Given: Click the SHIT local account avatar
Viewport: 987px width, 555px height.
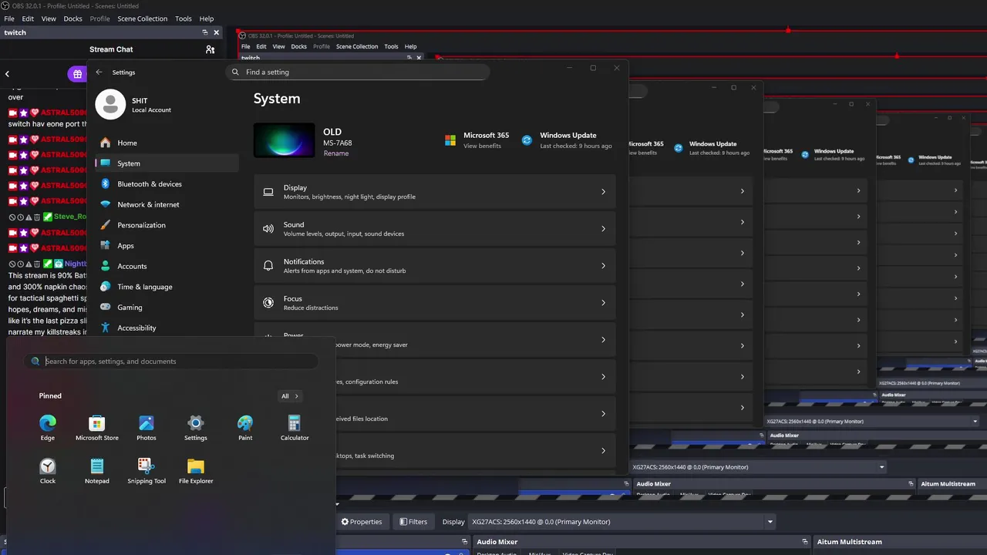Looking at the screenshot, I should [x=110, y=105].
